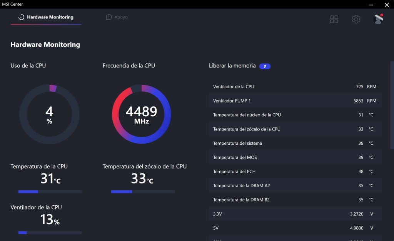Click the Frecuencia de la CPU label
The height and width of the screenshot is (241, 394).
129,66
